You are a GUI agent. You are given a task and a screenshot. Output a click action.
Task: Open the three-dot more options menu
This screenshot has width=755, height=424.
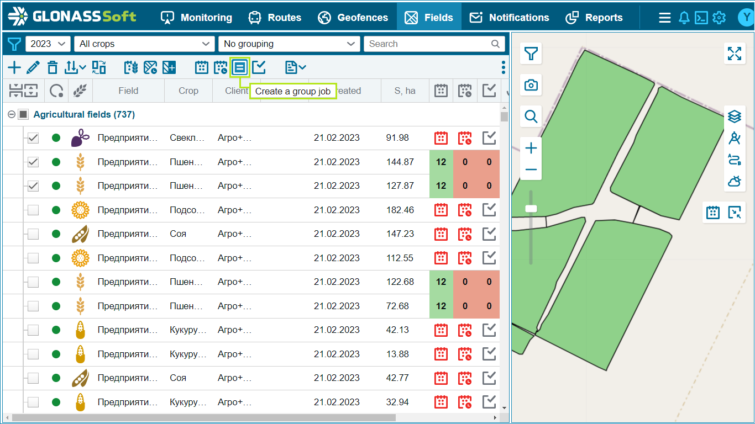click(503, 67)
